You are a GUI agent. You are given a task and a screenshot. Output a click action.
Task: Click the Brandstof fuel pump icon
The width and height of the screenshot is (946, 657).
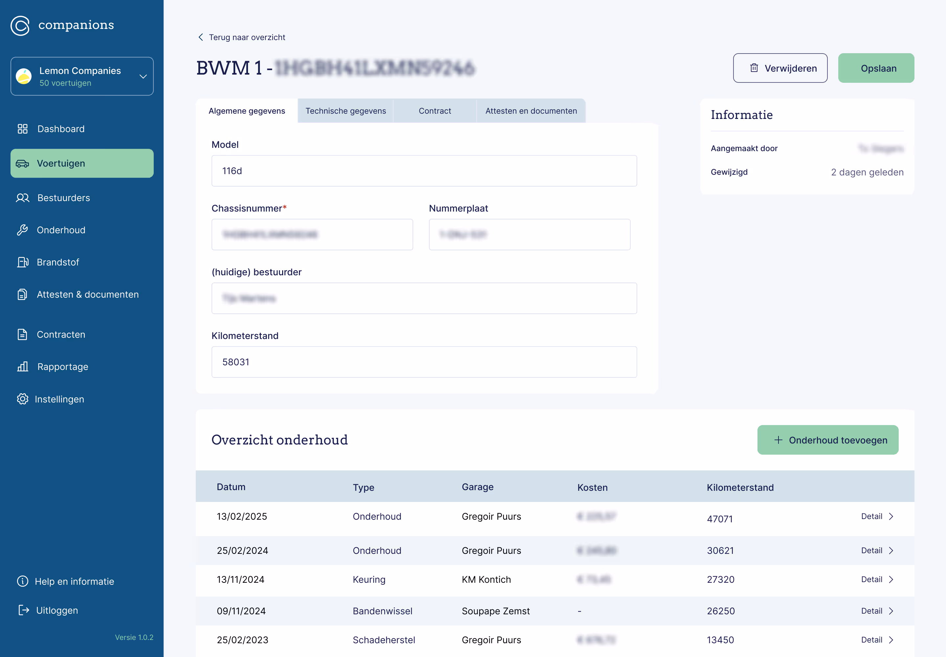(23, 262)
